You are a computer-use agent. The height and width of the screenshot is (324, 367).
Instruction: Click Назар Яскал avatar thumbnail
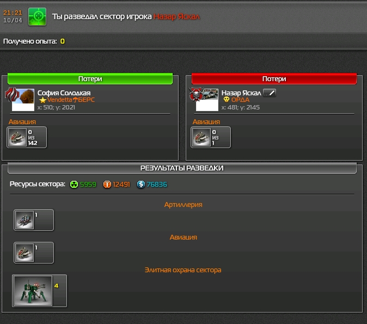[207, 100]
